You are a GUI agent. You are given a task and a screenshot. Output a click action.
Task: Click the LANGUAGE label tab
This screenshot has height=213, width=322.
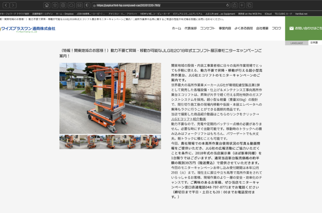coord(296,43)
